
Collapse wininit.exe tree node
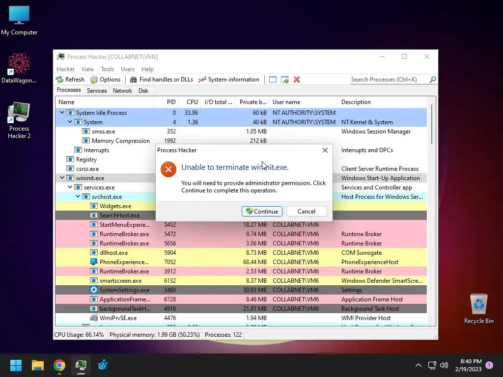[62, 178]
